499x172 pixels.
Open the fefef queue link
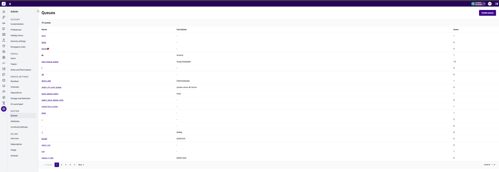(x=44, y=36)
